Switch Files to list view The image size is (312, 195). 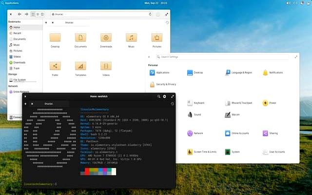(38, 14)
